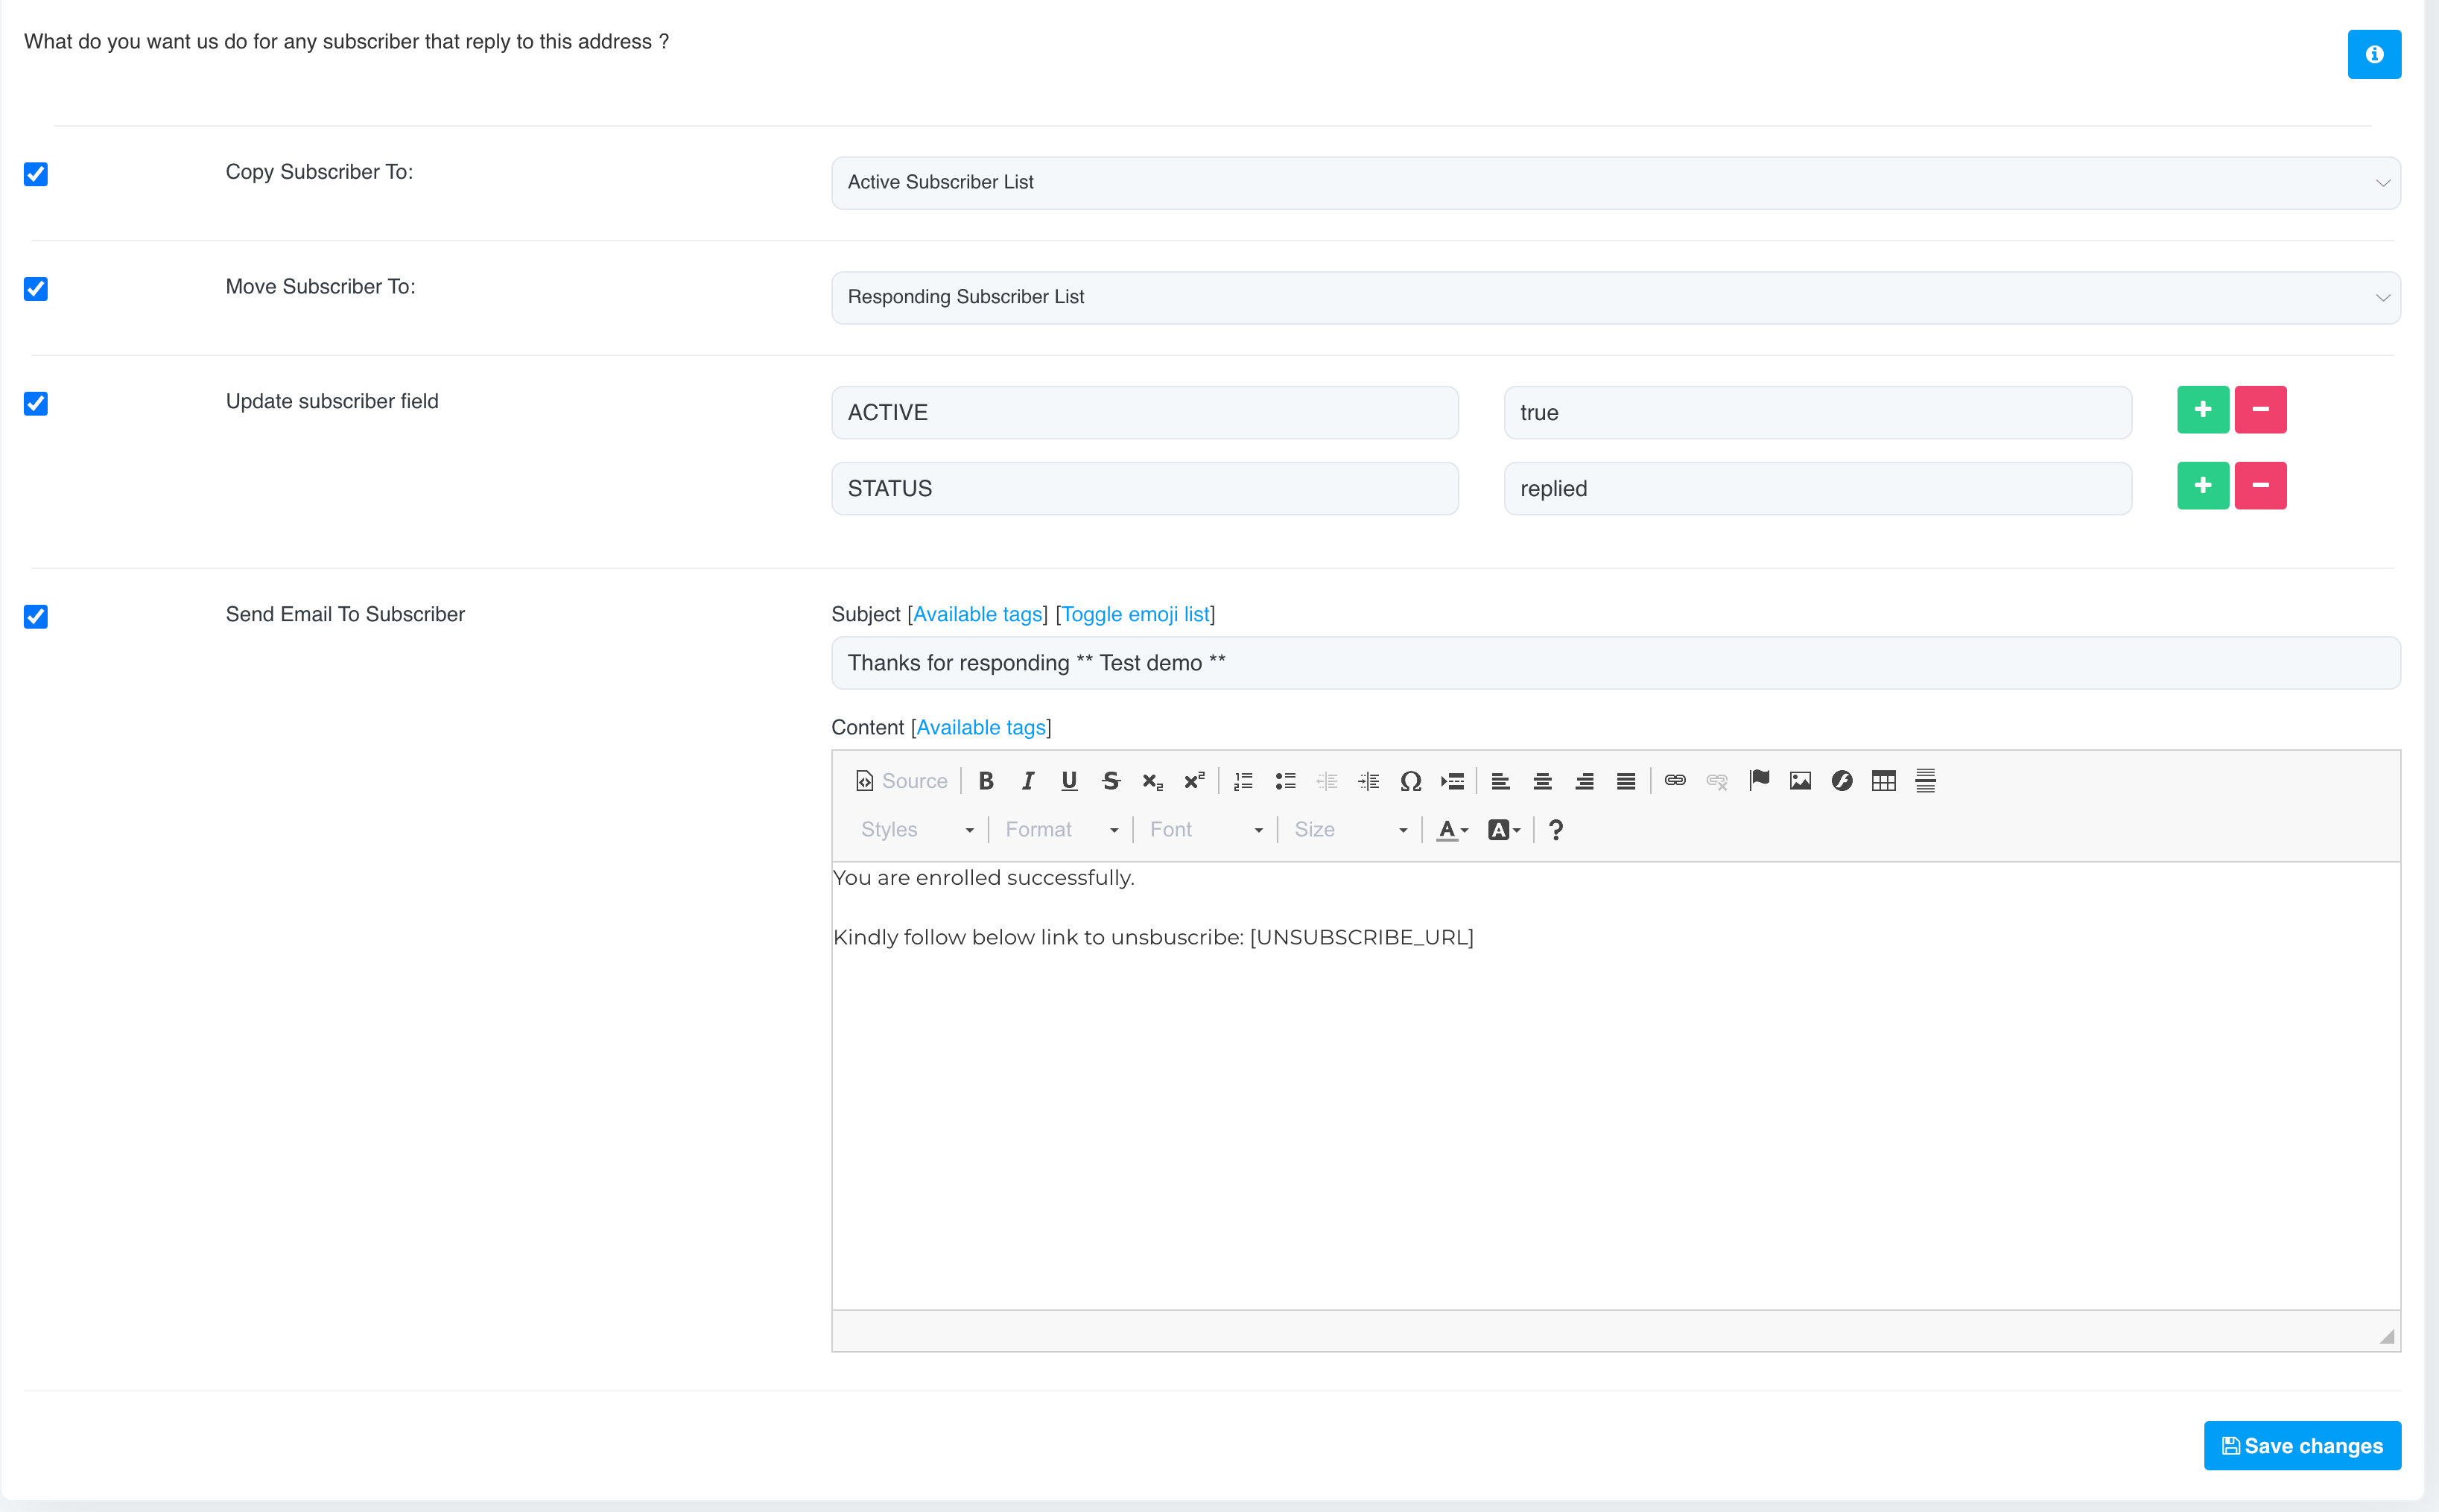Click the Anchor flag icon
Image resolution: width=2439 pixels, height=1512 pixels.
coord(1759,781)
